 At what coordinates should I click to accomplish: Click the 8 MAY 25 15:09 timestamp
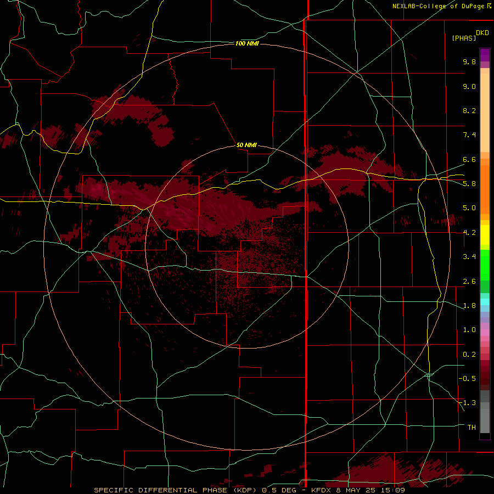(370, 490)
